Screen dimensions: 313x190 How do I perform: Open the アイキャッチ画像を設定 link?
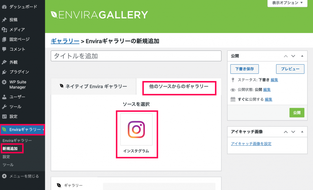tap(251, 144)
